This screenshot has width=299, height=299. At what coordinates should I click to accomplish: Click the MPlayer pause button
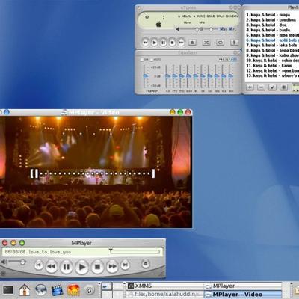(x=67, y=267)
